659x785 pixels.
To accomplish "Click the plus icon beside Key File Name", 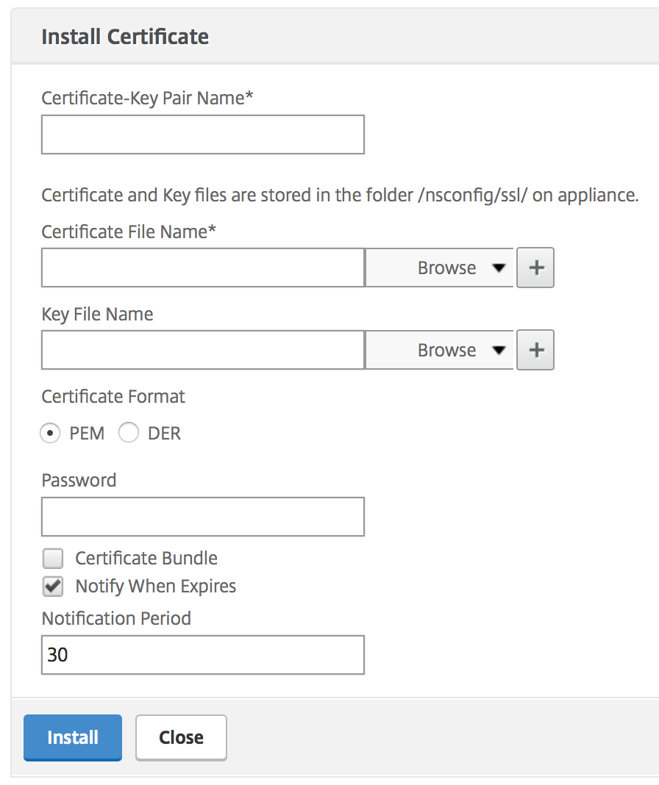I will pos(535,350).
